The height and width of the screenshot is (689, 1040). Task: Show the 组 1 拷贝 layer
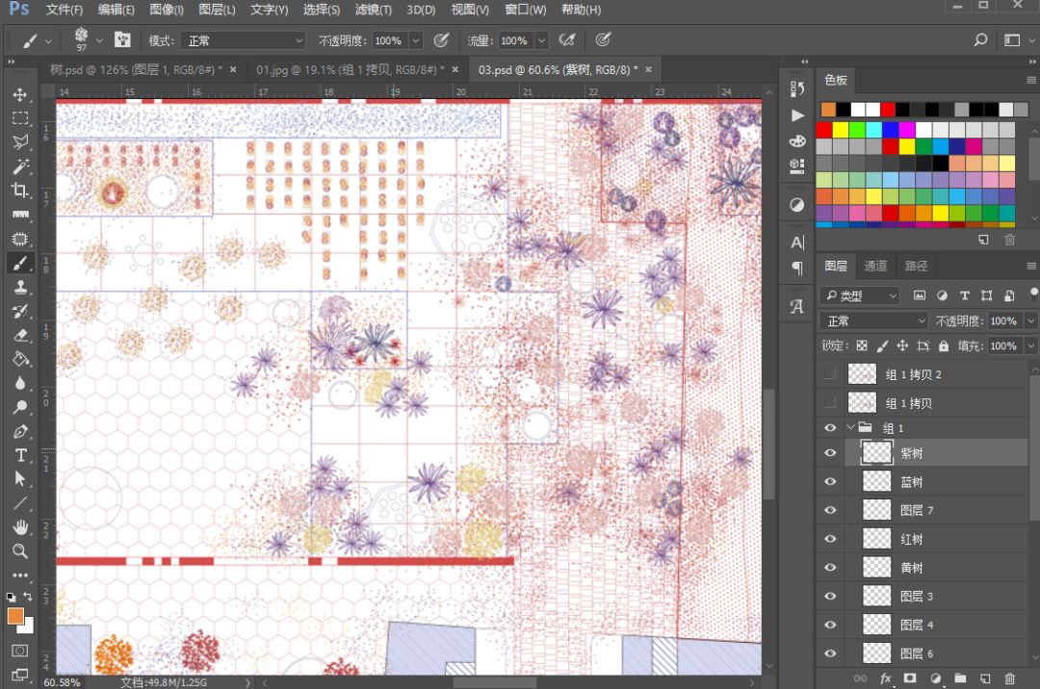click(x=830, y=402)
